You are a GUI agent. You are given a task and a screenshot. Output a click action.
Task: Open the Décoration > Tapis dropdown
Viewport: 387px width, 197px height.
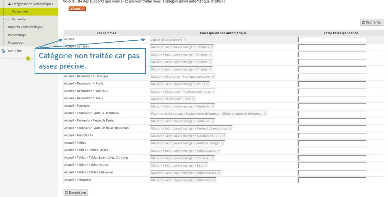(173, 99)
